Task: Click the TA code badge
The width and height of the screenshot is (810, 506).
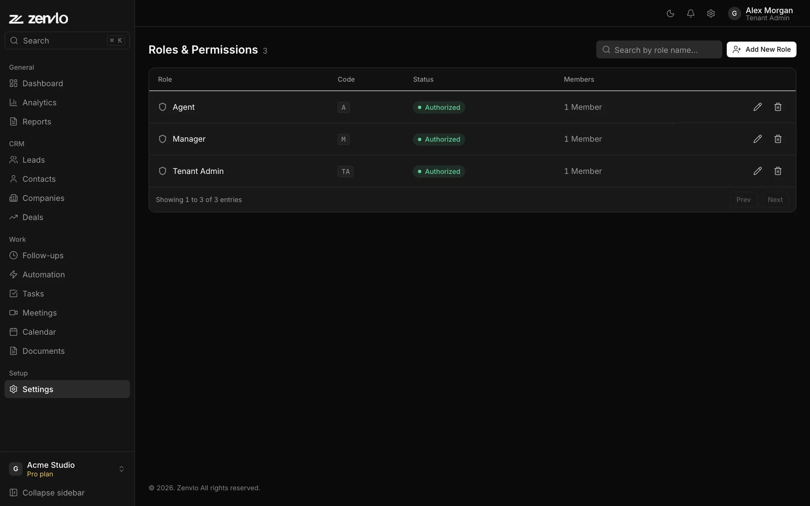Action: [345, 171]
